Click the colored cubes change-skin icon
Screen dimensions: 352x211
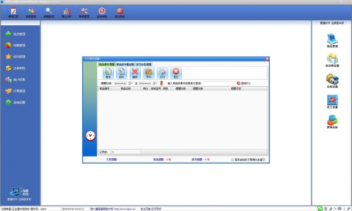(x=332, y=121)
